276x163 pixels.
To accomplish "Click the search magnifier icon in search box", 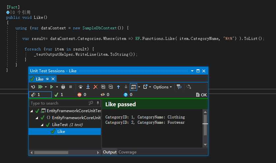I will [x=91, y=103].
